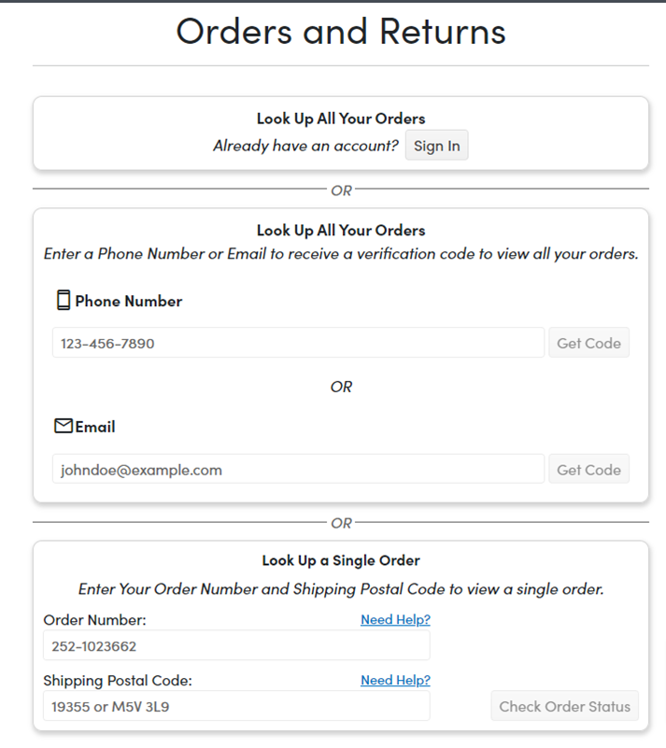This screenshot has width=666, height=748.
Task: Focus the Phone Number input field
Action: 298,343
